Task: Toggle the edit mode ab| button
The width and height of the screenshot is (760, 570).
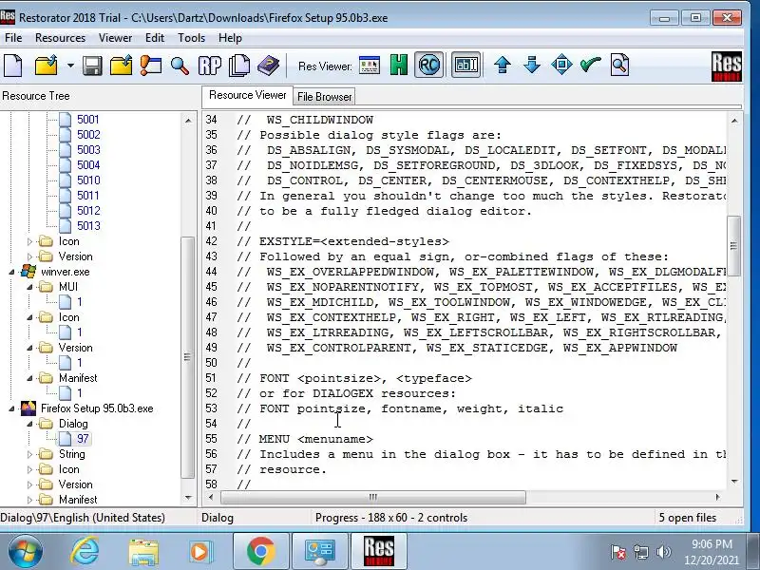Action: [465, 65]
